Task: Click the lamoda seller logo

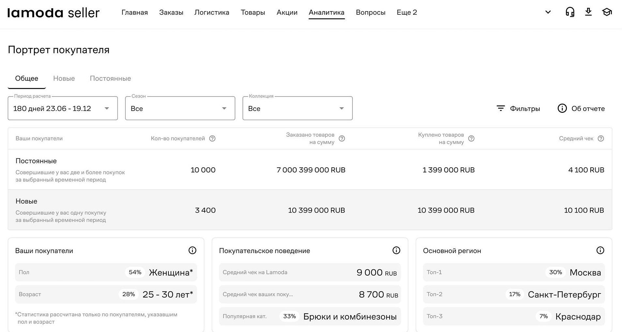Action: (x=53, y=13)
